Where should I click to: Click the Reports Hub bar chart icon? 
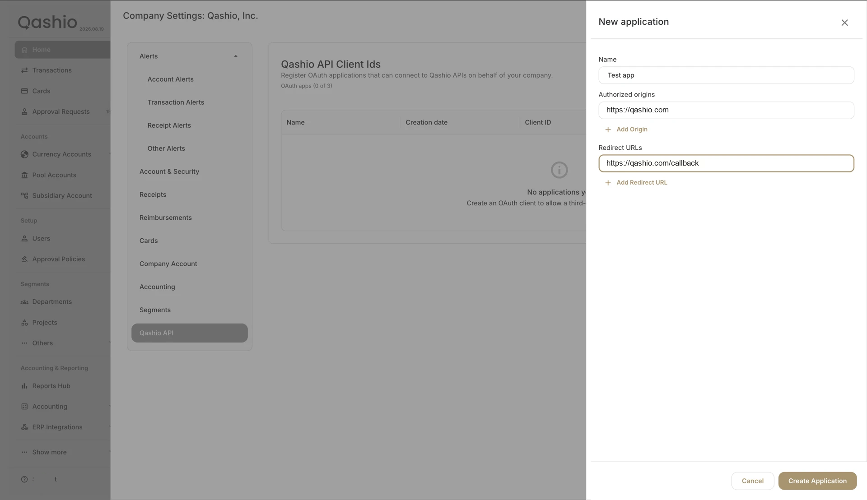24,386
